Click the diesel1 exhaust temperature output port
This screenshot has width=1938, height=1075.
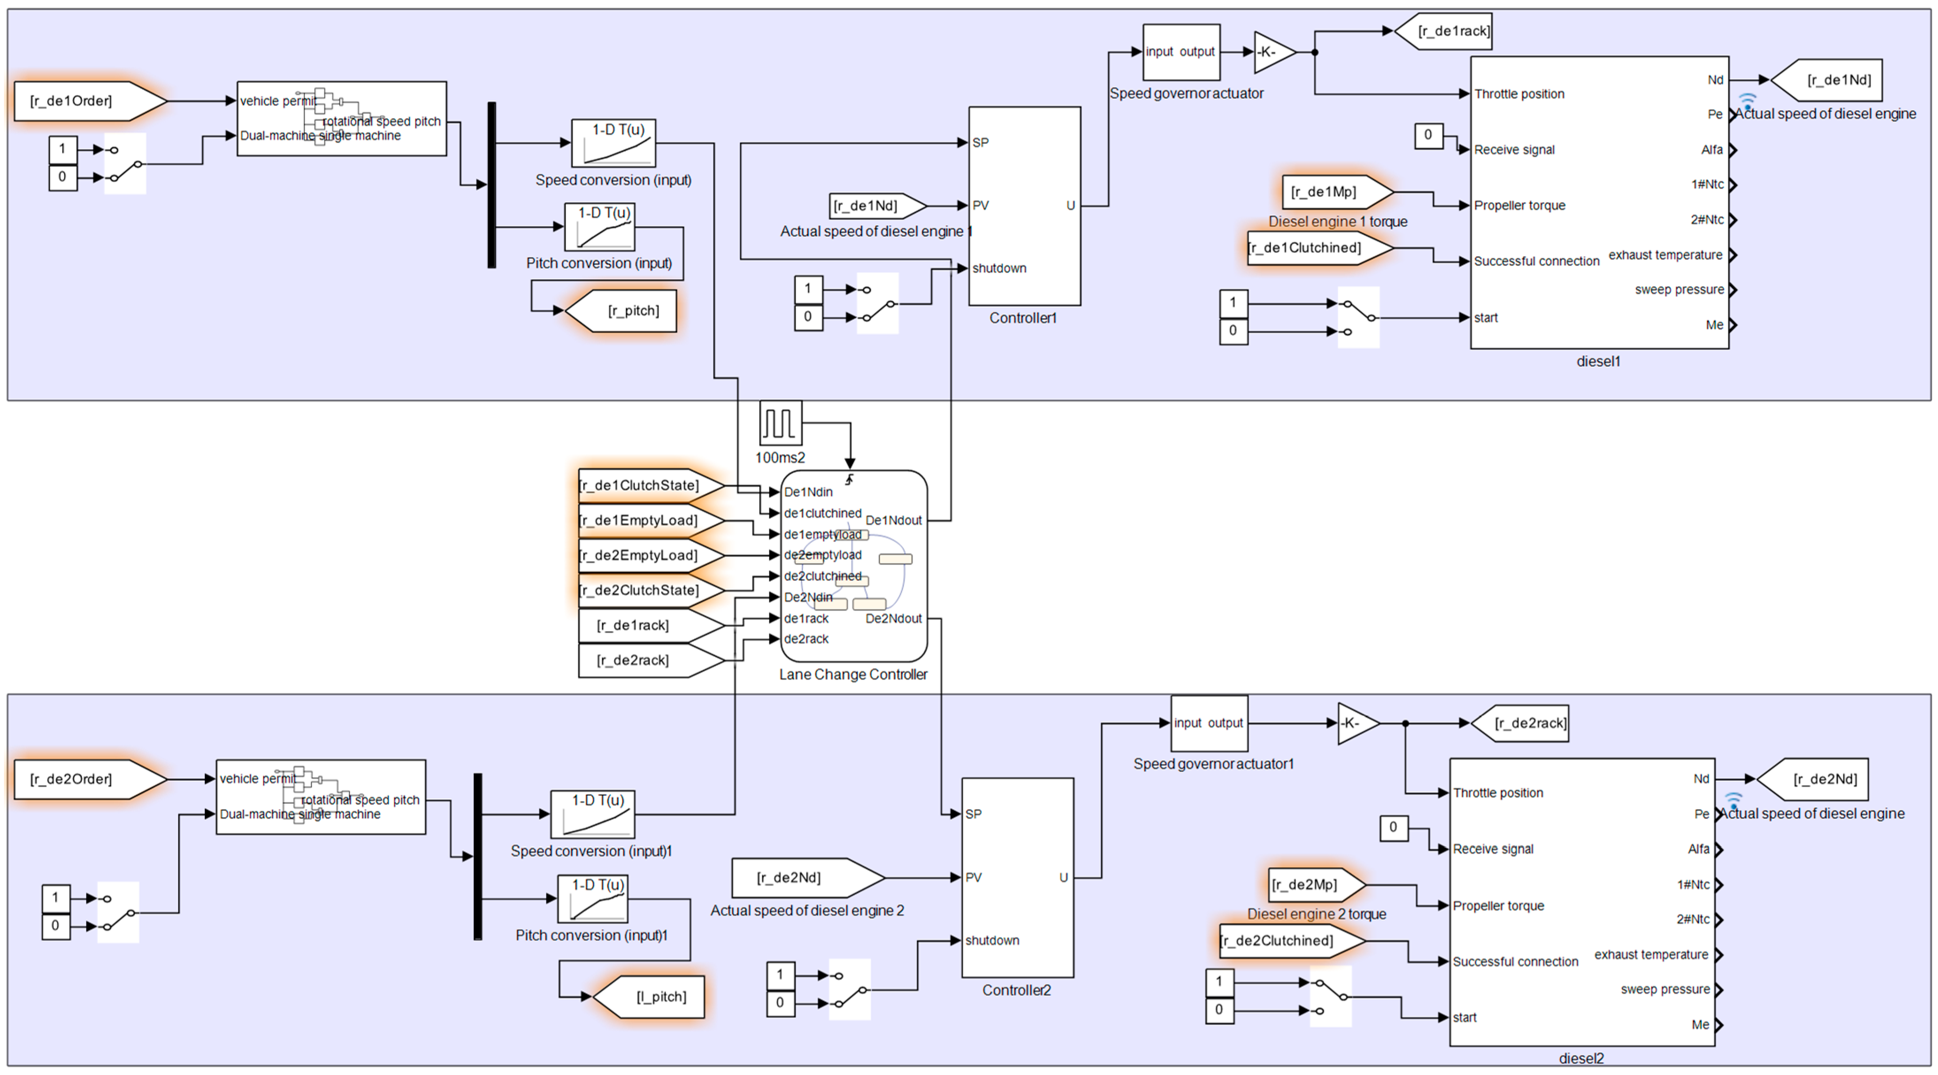click(x=1732, y=255)
